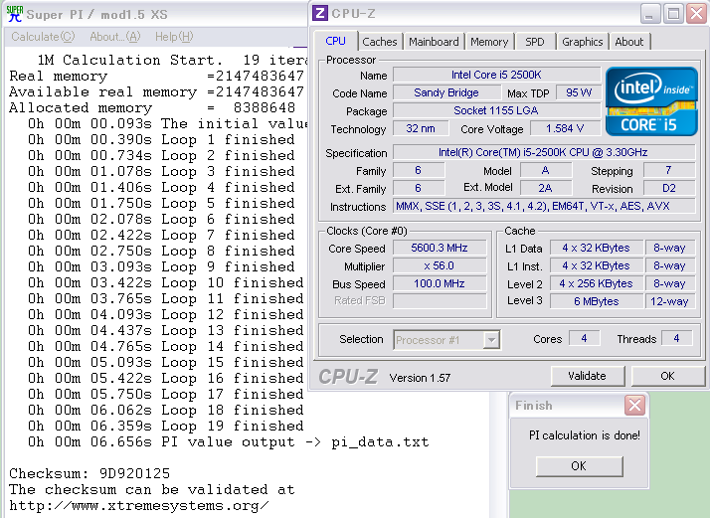Click the Revision value D2
Screen dimensions: 710x518
coord(669,188)
